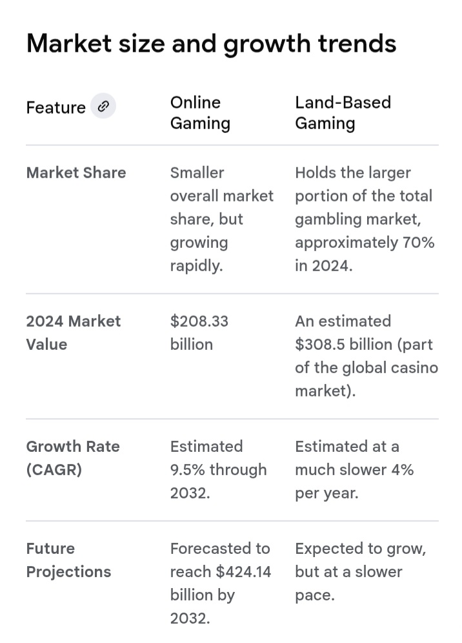The height and width of the screenshot is (643, 462).
Task: Click 'Expected to grow, but at a slower pace'
Action: [360, 571]
